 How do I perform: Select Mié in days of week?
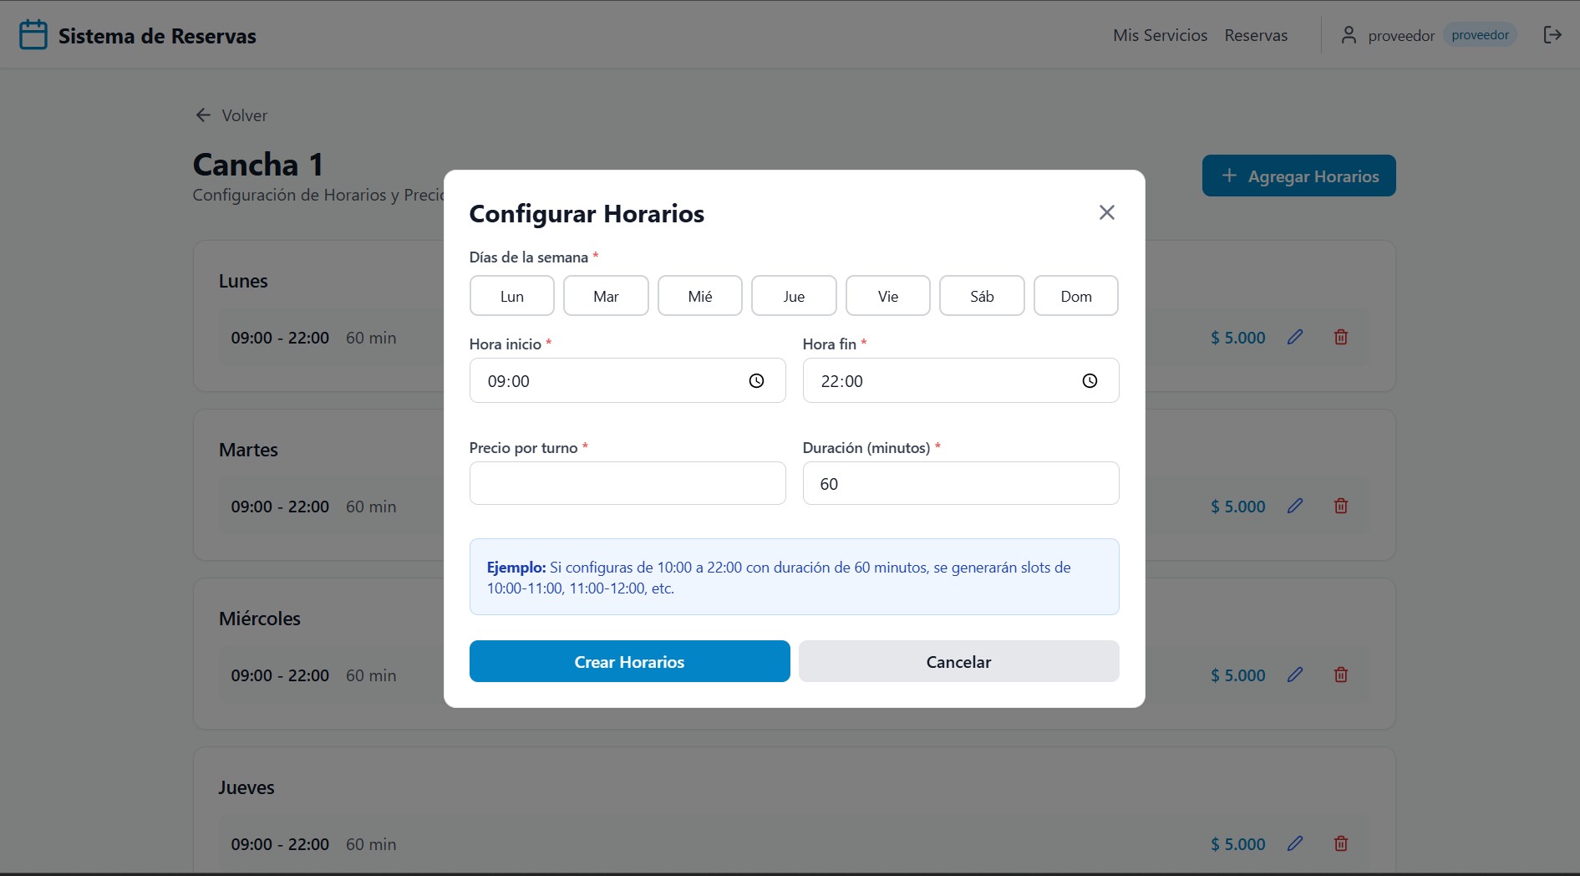coord(699,296)
